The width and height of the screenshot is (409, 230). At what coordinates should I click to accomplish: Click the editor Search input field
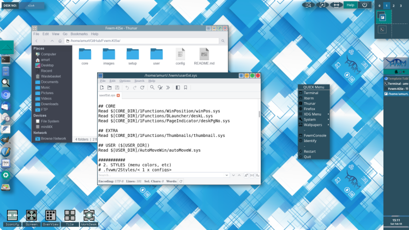162,175
